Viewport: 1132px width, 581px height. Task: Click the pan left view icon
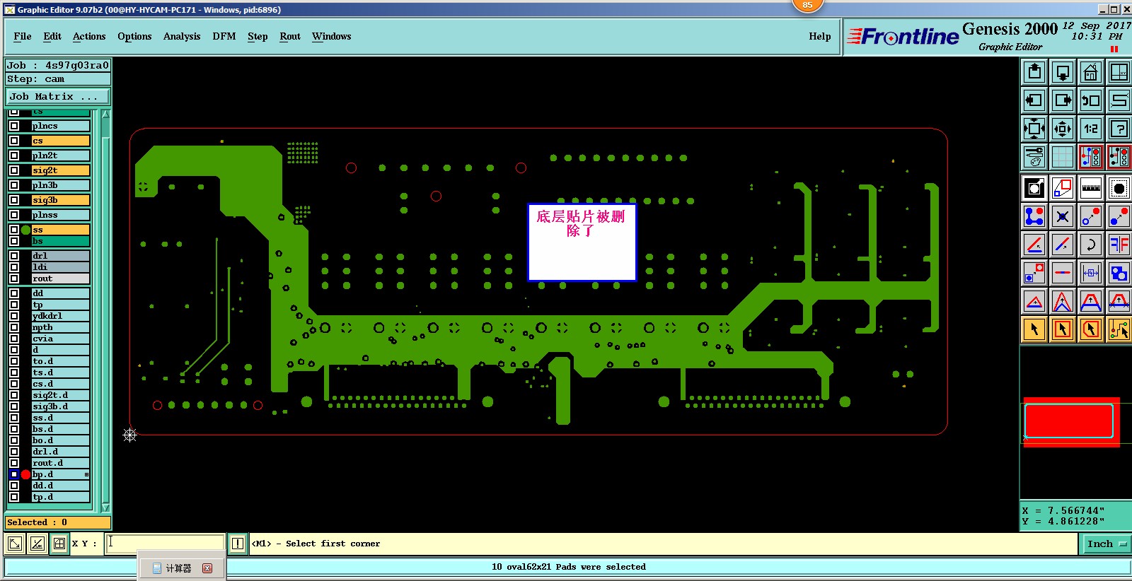pos(1034,100)
